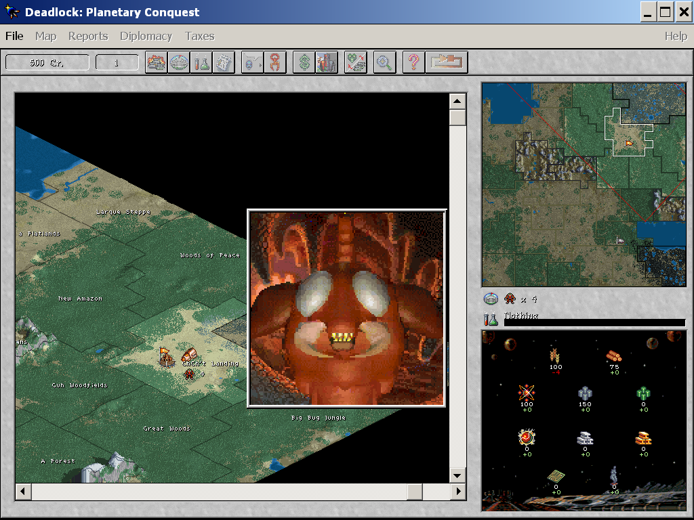The image size is (694, 520).
Task: Select the units comparison toolbar icon
Action: click(354, 62)
